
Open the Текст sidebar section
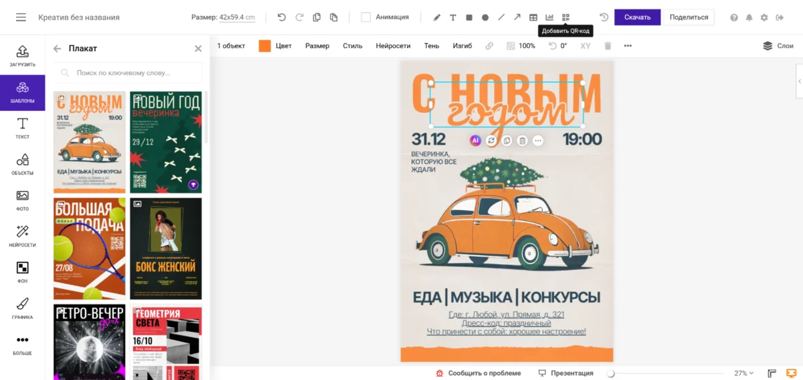23,128
